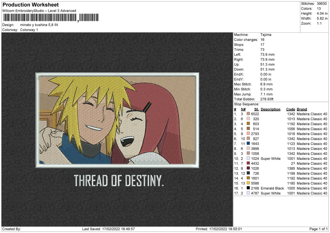Screen dimensions: 330x233
Task: Click the code '1123' in stop 7
Action: (291, 144)
